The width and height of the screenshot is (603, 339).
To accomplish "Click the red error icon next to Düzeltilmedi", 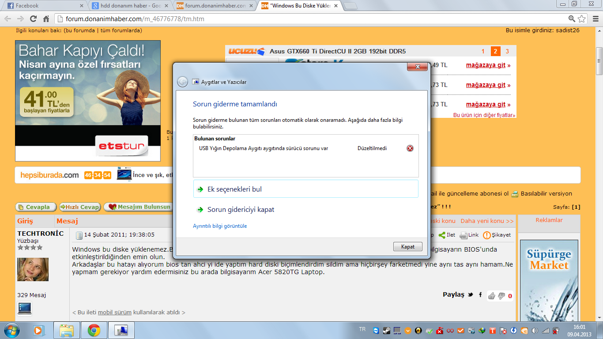I will click(410, 148).
